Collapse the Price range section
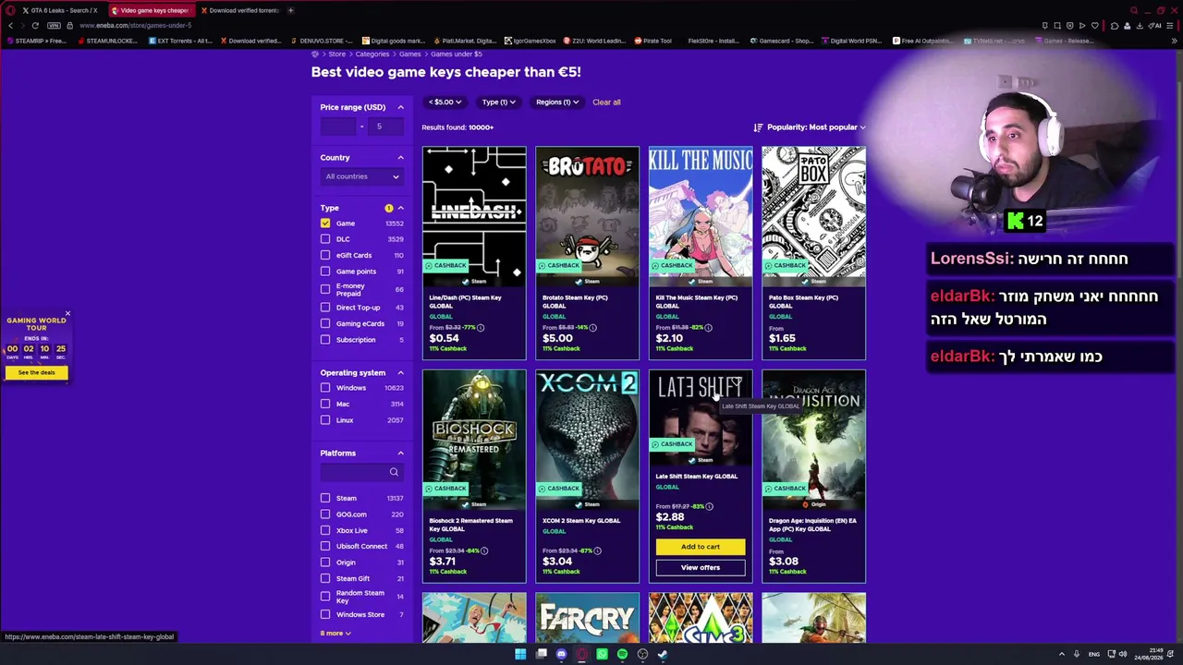The width and height of the screenshot is (1183, 665). pos(400,107)
